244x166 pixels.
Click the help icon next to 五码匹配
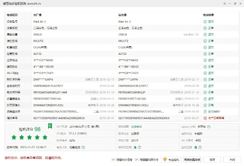click(x=200, y=147)
